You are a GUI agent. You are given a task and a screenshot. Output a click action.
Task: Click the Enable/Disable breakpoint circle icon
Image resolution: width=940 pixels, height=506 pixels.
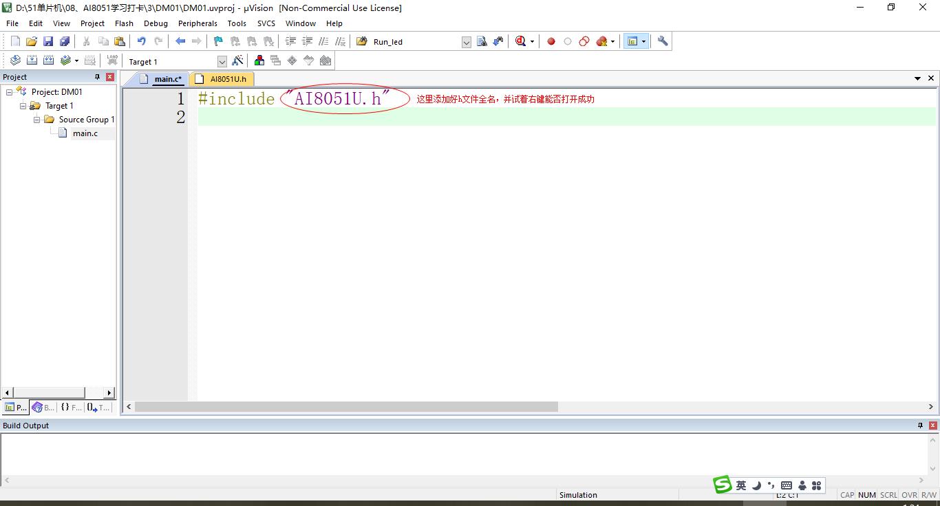(568, 41)
